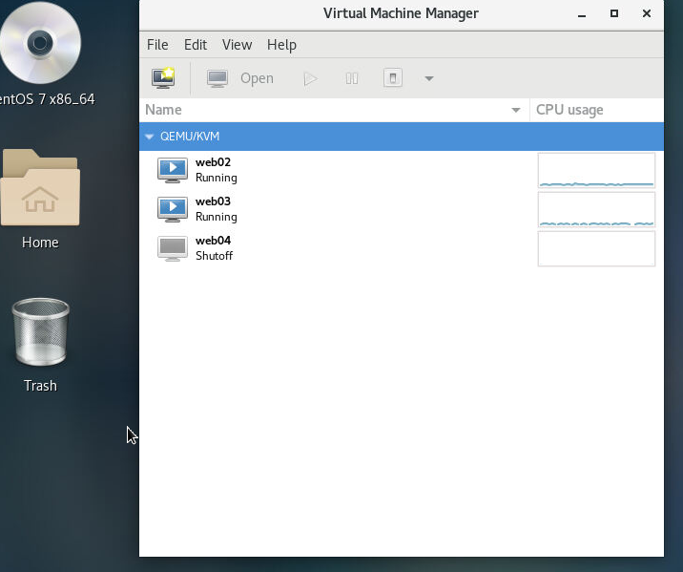Select the web03 running VM icon

173,209
